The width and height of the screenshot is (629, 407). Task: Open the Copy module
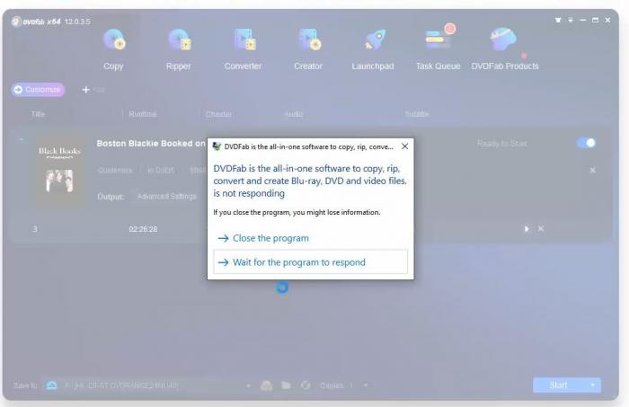click(113, 49)
